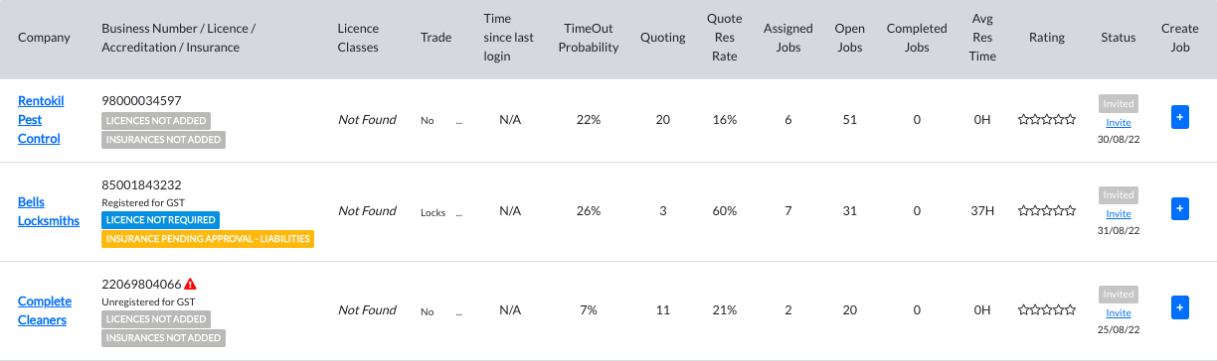The width and height of the screenshot is (1217, 361).
Task: Click Complete Cleaners star rating
Action: click(x=1047, y=310)
